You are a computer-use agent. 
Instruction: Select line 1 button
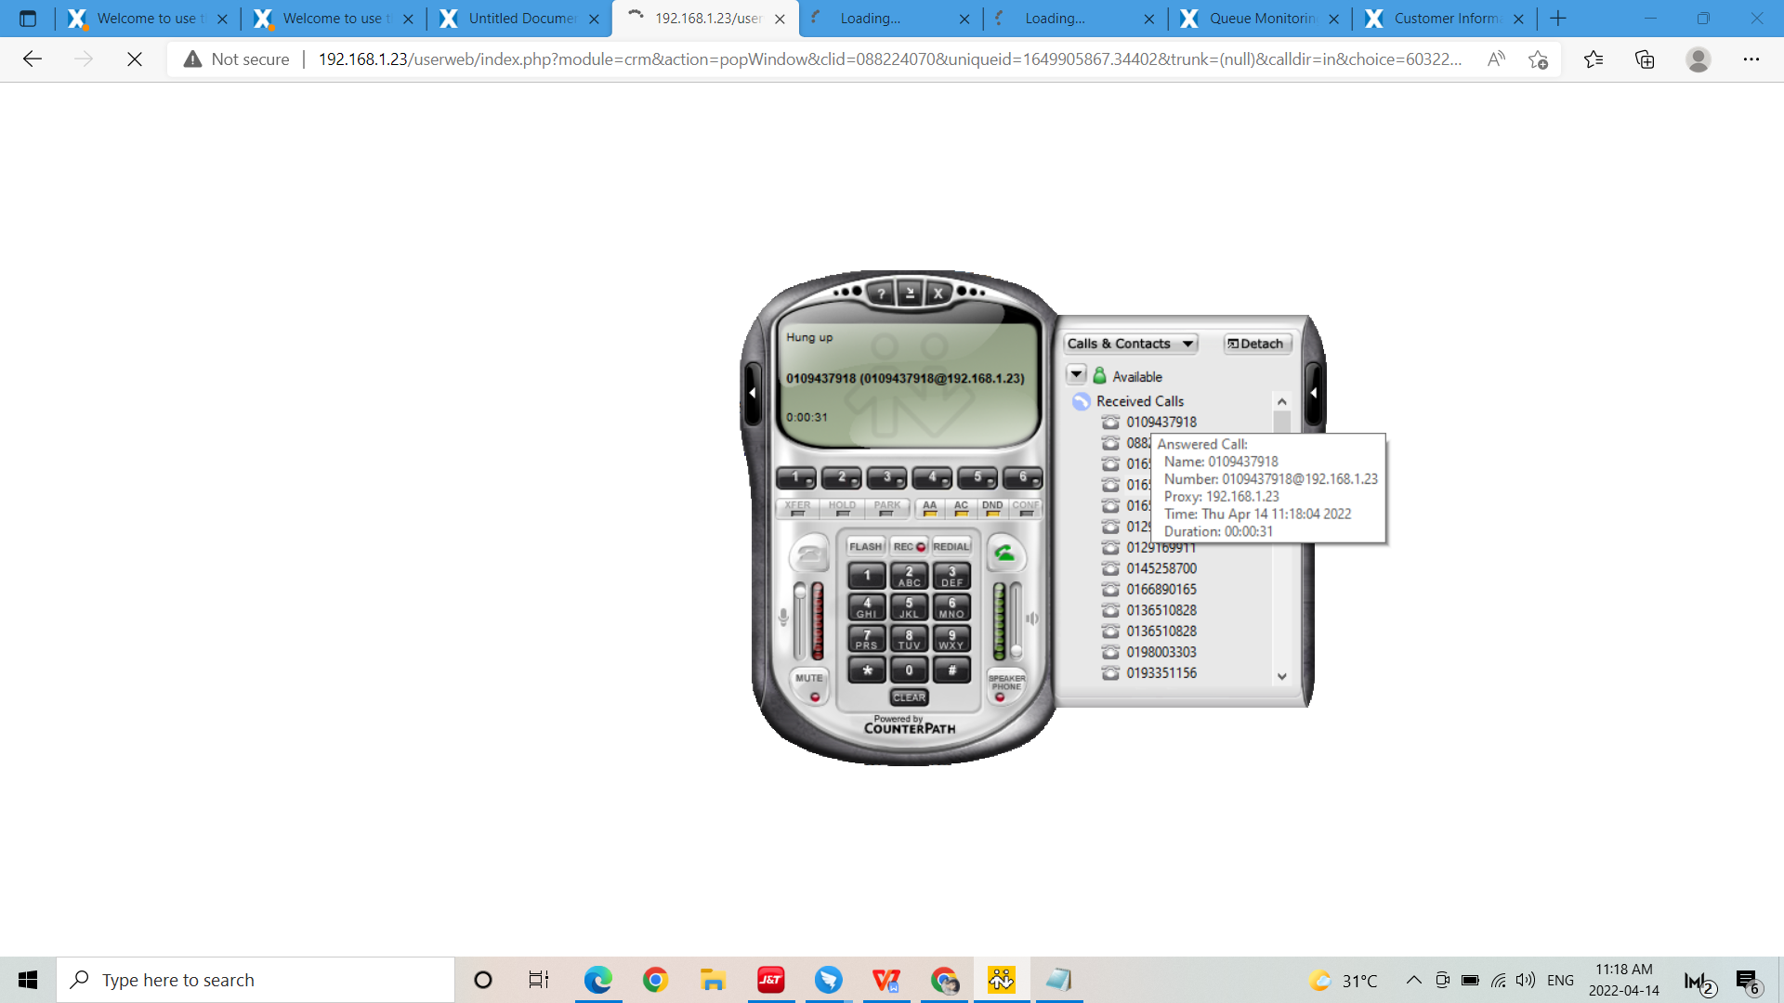796,477
